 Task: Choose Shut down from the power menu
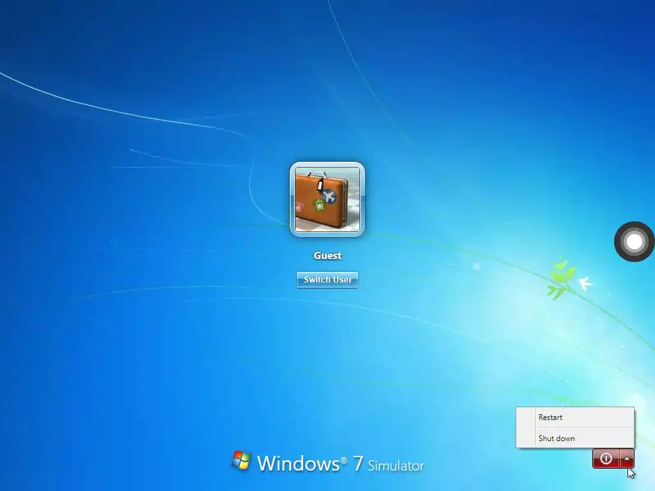click(575, 438)
